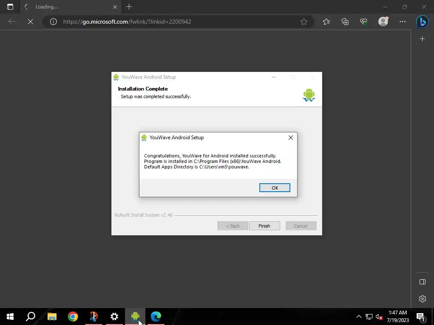Click the android icon in the message box title
Screen dimensions: 434x325
pos(144,138)
